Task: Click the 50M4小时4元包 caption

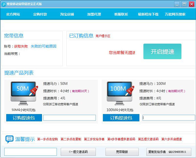Action: pyautogui.click(x=24, y=110)
